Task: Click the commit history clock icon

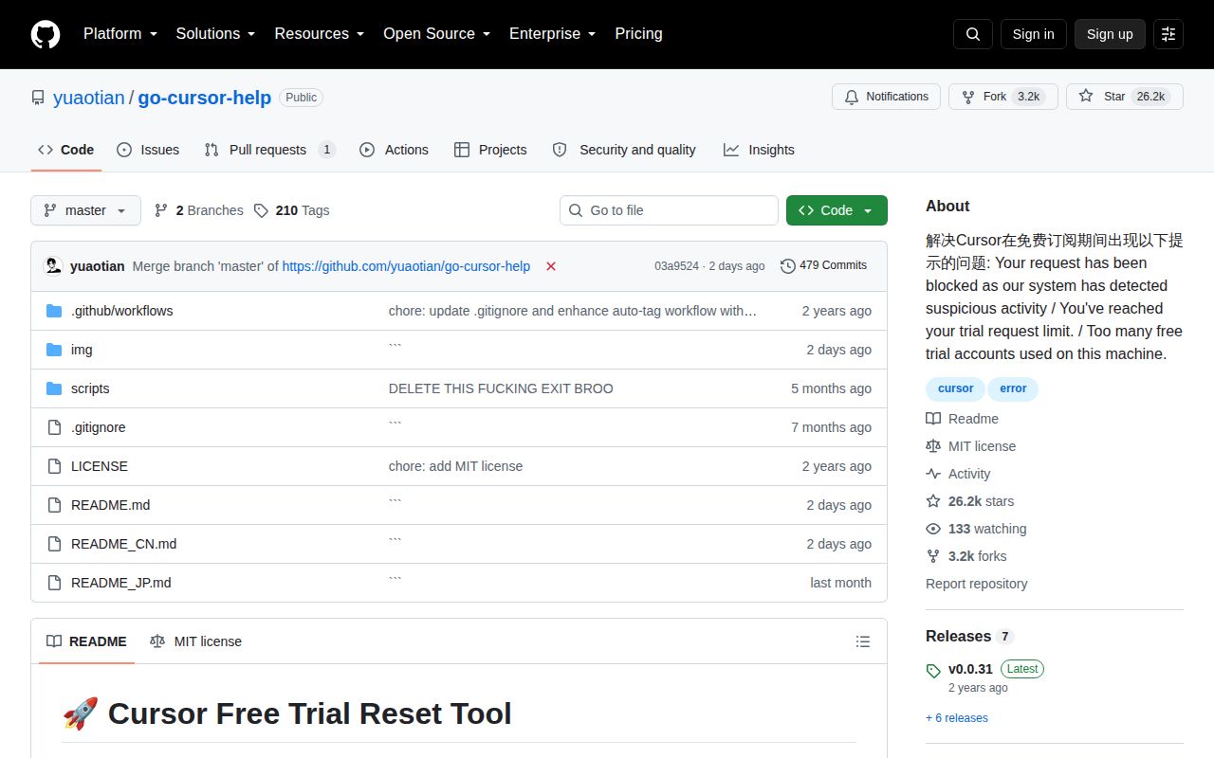Action: click(x=788, y=266)
